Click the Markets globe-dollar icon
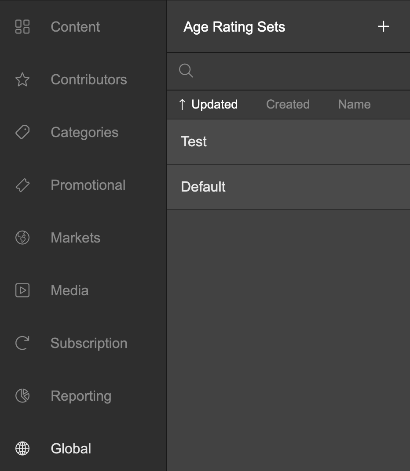The width and height of the screenshot is (410, 471). (22, 238)
